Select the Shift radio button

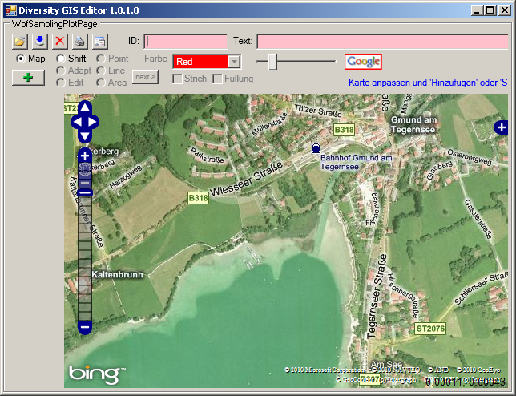(x=61, y=59)
